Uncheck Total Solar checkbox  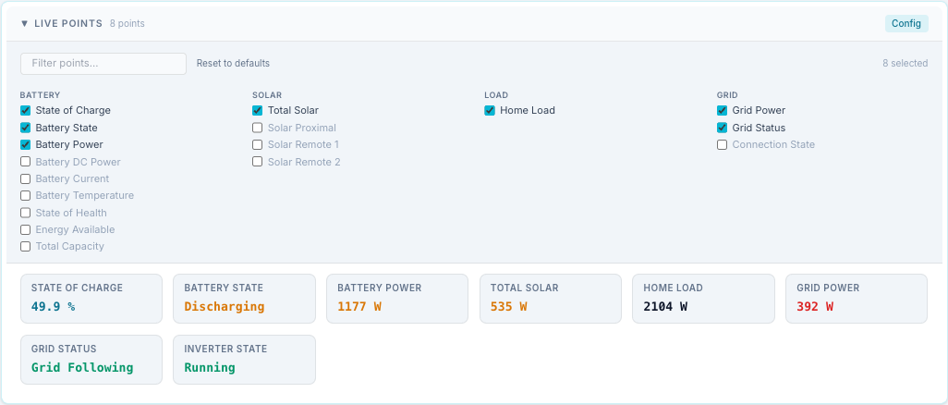(x=258, y=111)
